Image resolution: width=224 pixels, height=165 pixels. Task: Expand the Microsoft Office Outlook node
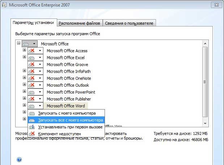click(x=25, y=84)
